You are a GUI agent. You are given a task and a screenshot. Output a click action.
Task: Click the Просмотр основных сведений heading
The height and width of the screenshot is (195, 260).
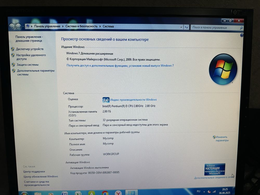pyautogui.click(x=105, y=40)
